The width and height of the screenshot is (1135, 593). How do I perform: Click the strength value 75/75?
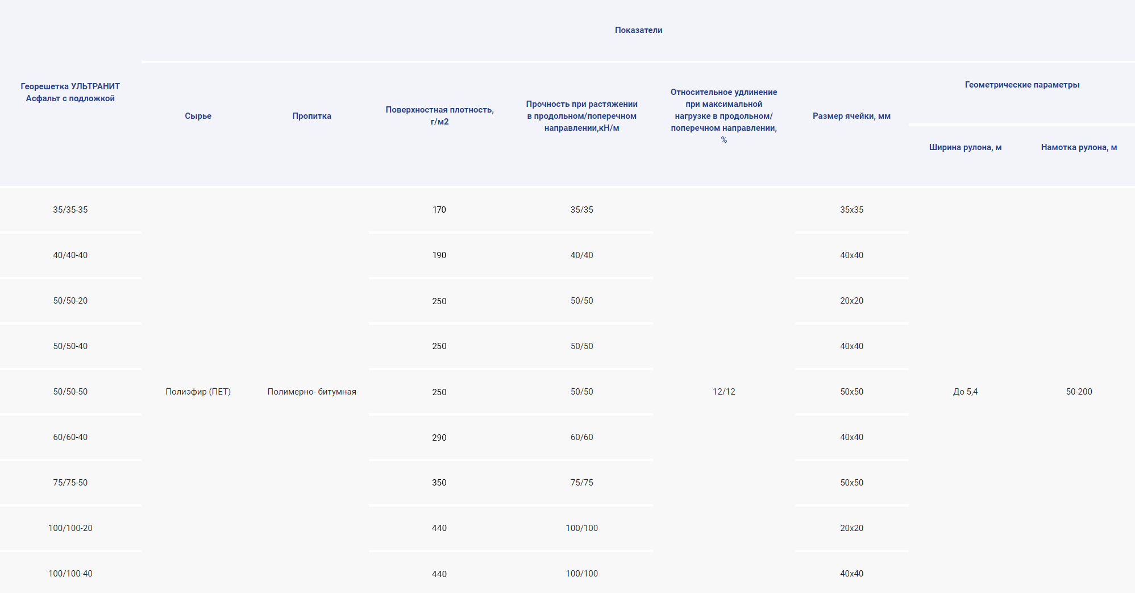pyautogui.click(x=581, y=483)
